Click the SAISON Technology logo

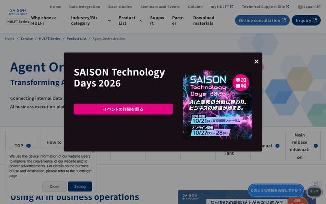click(18, 12)
